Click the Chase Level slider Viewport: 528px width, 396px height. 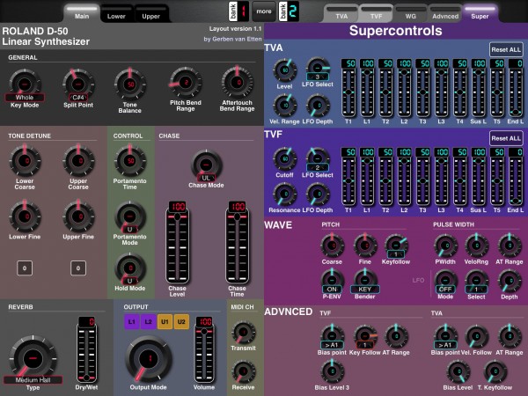177,243
